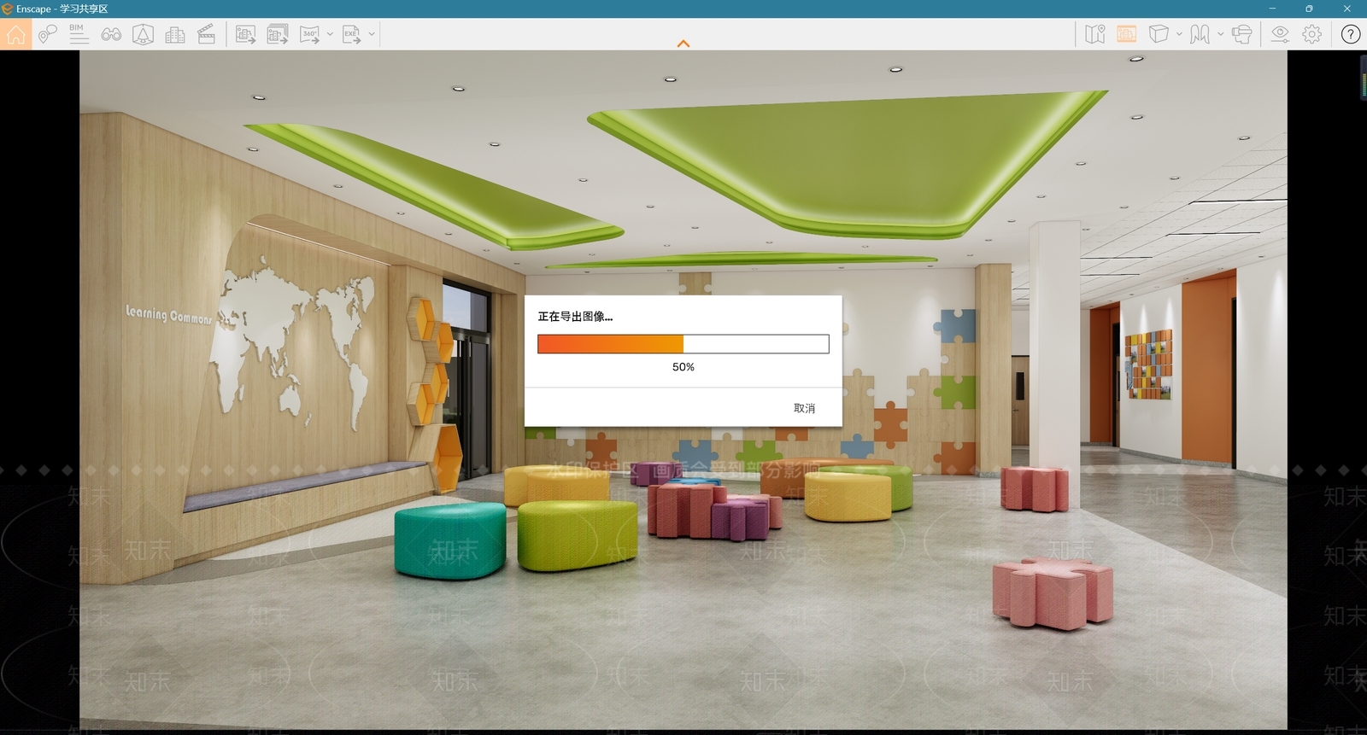This screenshot has width=1367, height=735.
Task: Click the Home icon in the toolbar
Action: pyautogui.click(x=15, y=34)
